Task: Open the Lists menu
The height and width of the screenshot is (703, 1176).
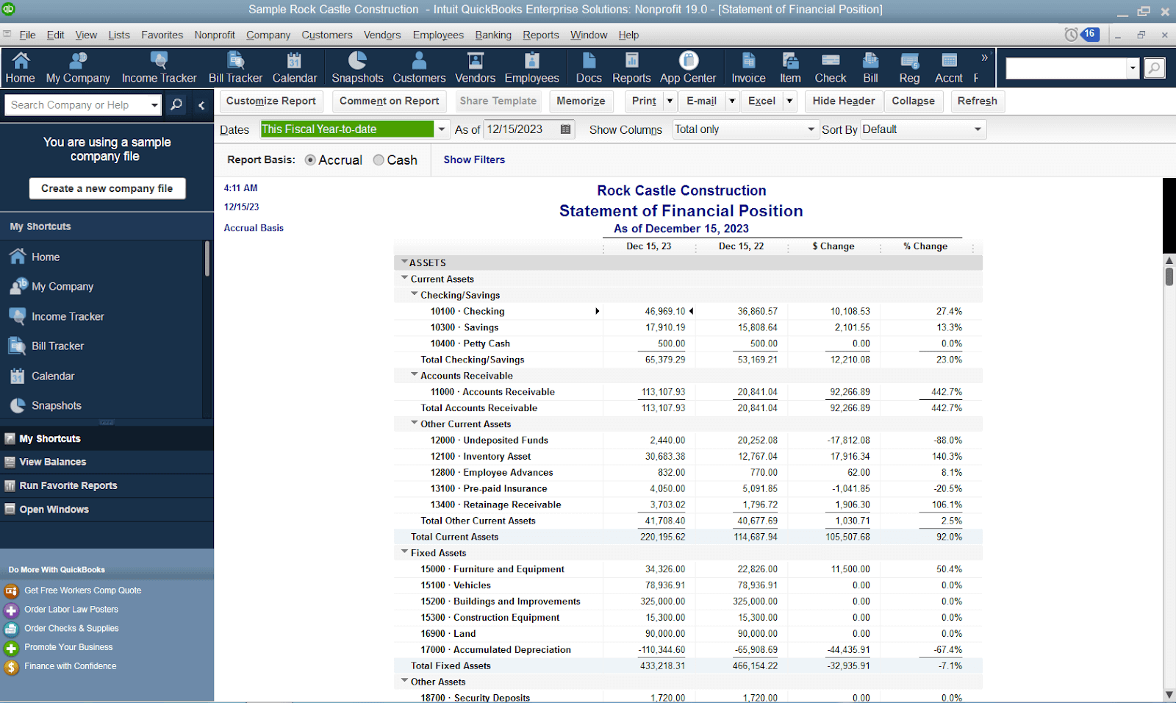Action: 119,35
